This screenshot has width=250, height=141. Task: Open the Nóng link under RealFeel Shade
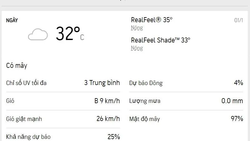(137, 48)
